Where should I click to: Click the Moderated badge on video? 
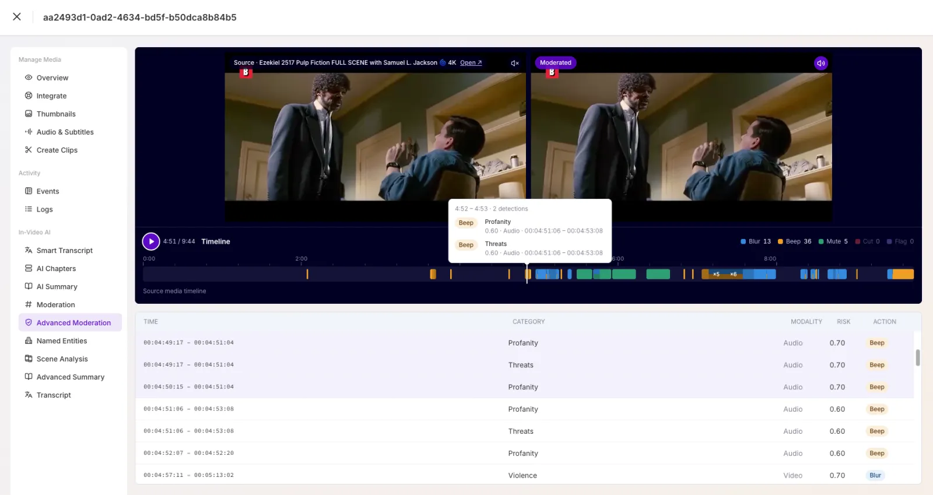click(x=555, y=62)
